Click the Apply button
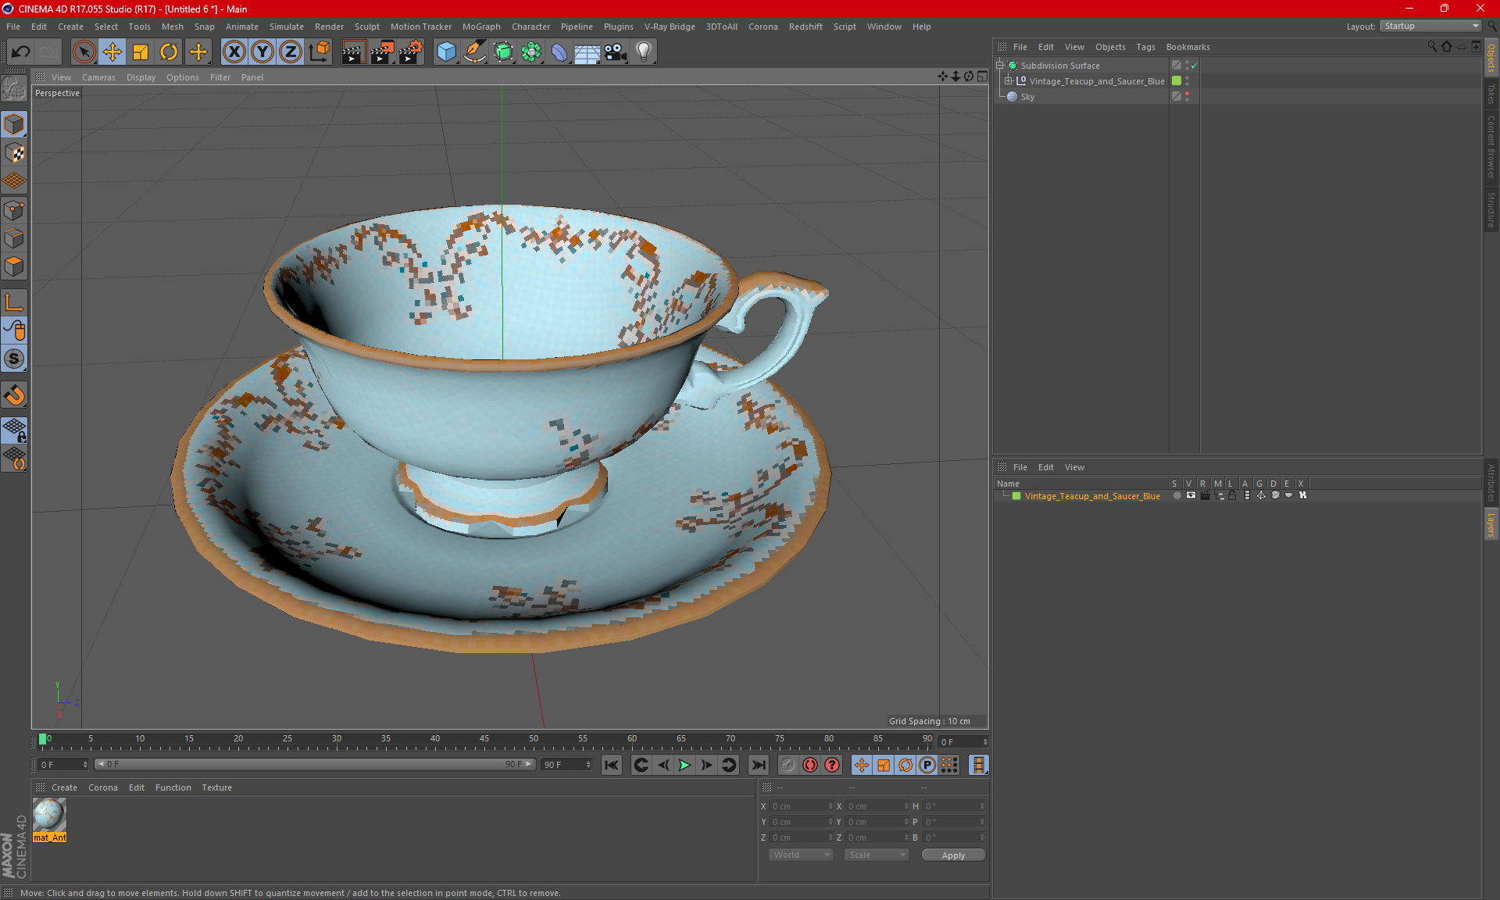Screen dimensions: 1500x900 (953, 855)
